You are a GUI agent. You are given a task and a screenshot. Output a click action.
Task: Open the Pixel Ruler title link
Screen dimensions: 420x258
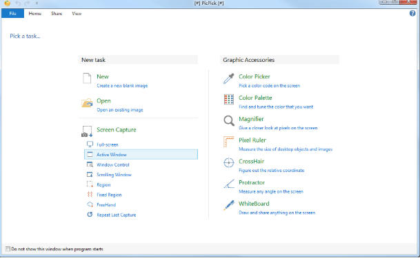click(252, 140)
